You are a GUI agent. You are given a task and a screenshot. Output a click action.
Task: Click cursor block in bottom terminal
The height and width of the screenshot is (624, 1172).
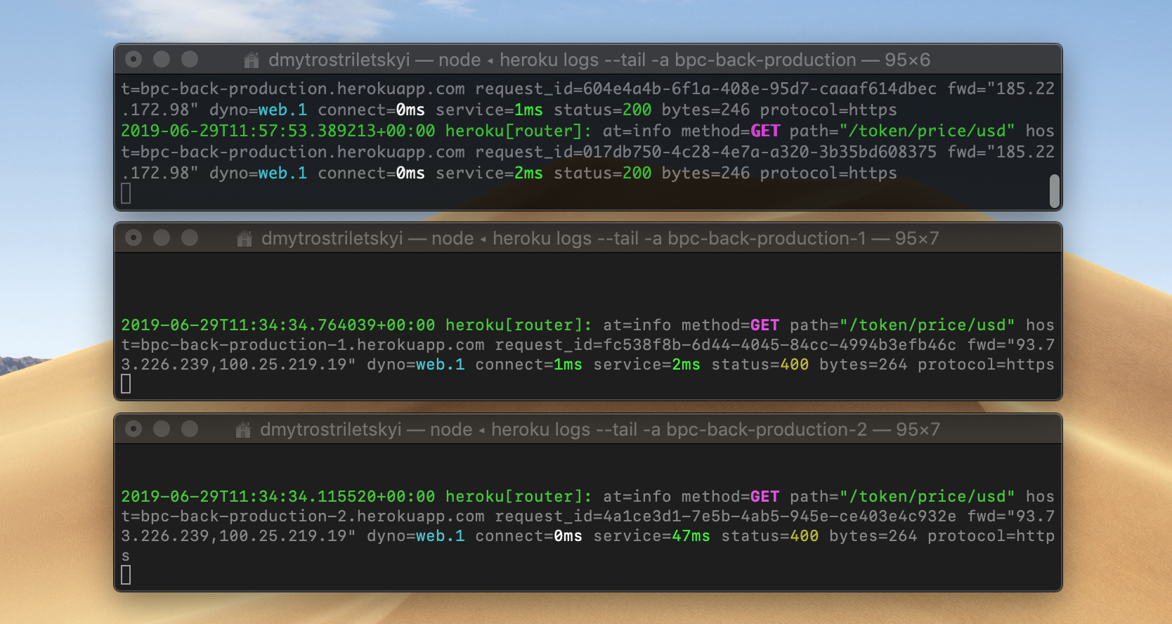[x=126, y=576]
